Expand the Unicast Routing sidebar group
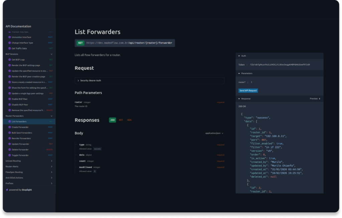 (x=51, y=161)
